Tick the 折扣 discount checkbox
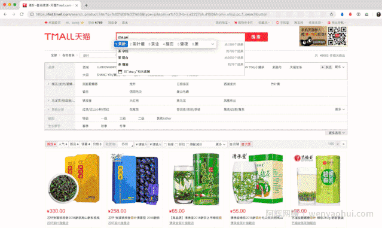 [x=176, y=145]
